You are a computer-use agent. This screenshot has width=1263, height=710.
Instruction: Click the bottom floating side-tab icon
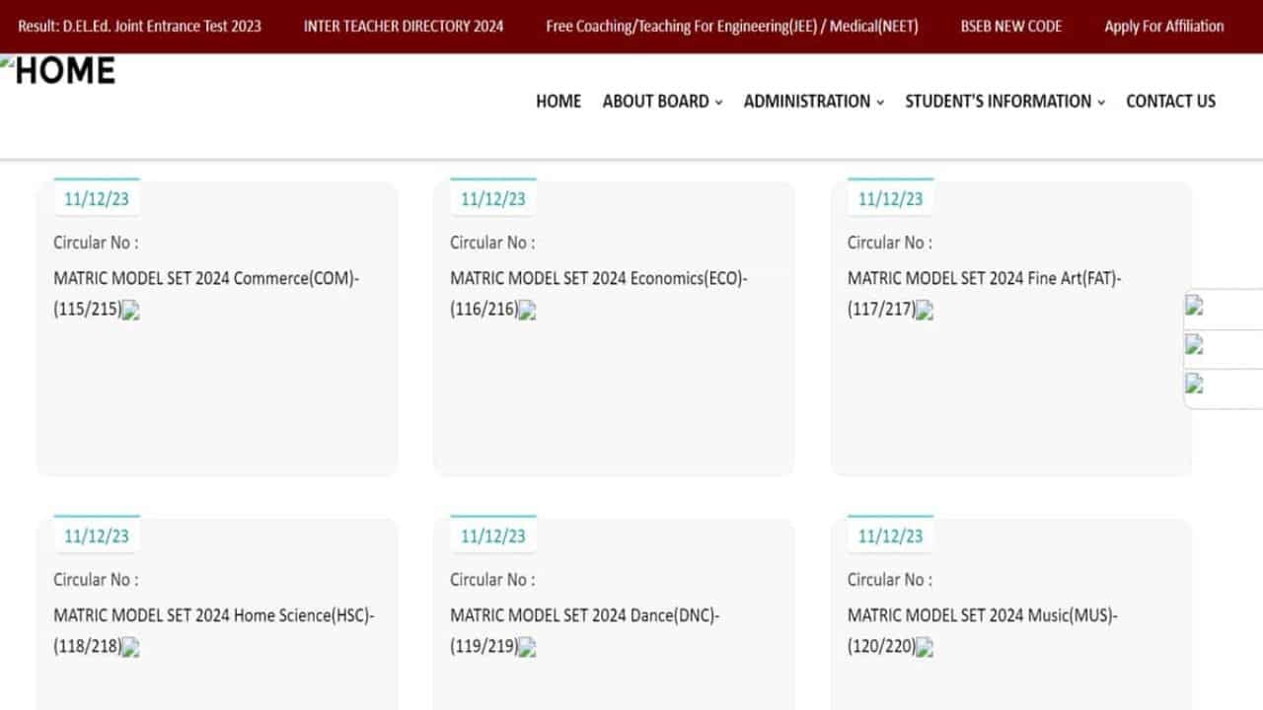(1194, 385)
